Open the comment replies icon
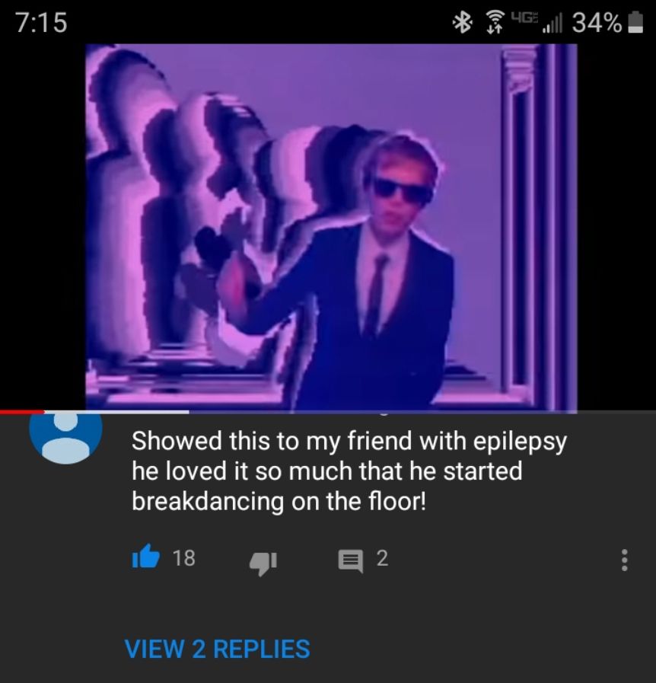Viewport: 656px width, 683px height. [x=350, y=561]
